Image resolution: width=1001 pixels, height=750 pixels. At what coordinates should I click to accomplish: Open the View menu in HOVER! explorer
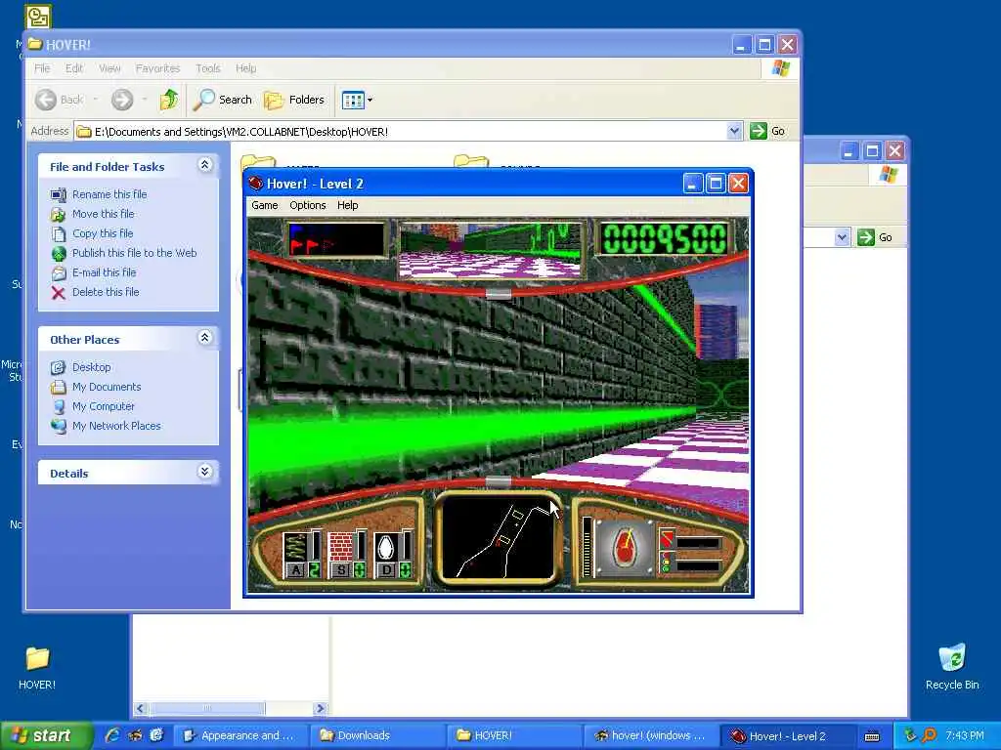point(109,68)
